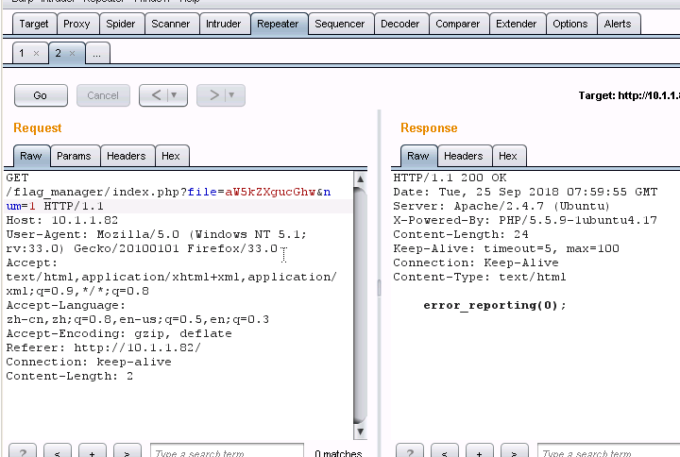
Task: Open the Extender tab
Action: coord(517,24)
